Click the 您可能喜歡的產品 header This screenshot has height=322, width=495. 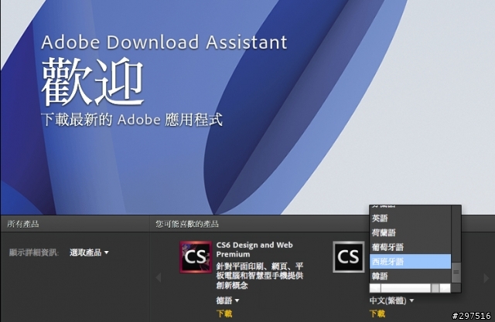point(187,224)
